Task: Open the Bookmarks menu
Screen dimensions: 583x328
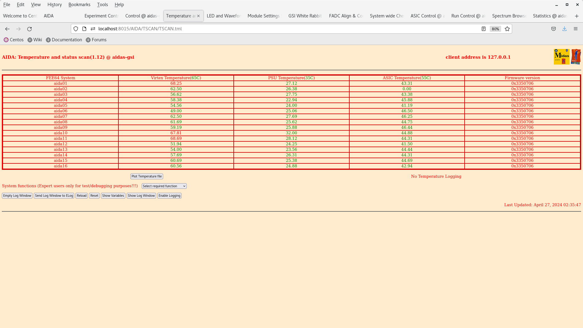Action: coord(79,5)
